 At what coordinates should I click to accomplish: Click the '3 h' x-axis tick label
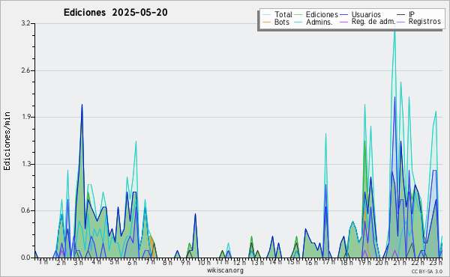tap(78, 262)
